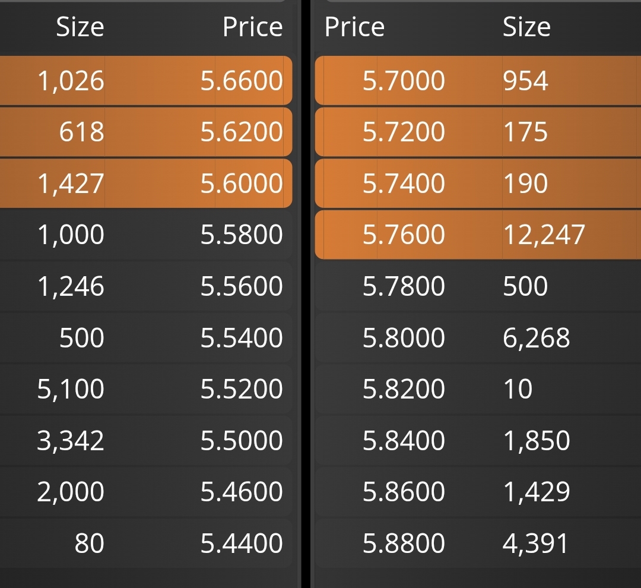This screenshot has width=641, height=588.
Task: Click the ask row with size 175
Action: click(x=478, y=132)
